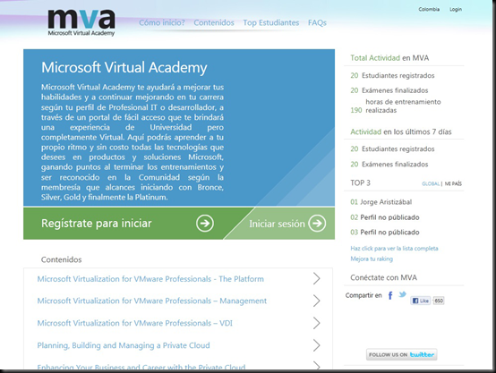Expand chevron for VMware Professionals - The Platform

[316, 278]
